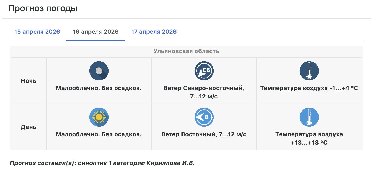This screenshot has width=375, height=176.
Task: Click the День row label
Action: [x=29, y=127]
